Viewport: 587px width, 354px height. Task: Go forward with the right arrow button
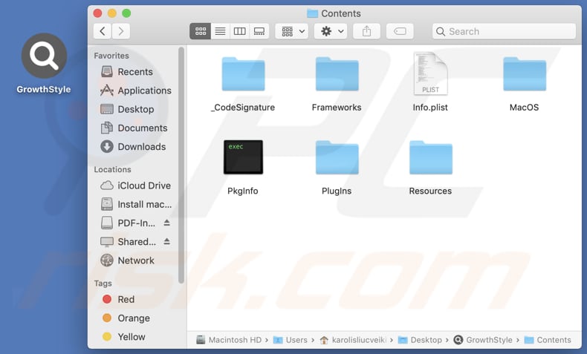point(120,31)
